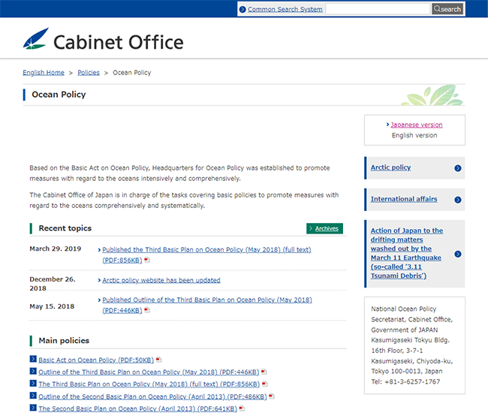
Task: Open the Recent topics Archives button
Action: (324, 228)
